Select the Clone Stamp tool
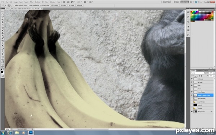The image size is (216, 135). 3,33
